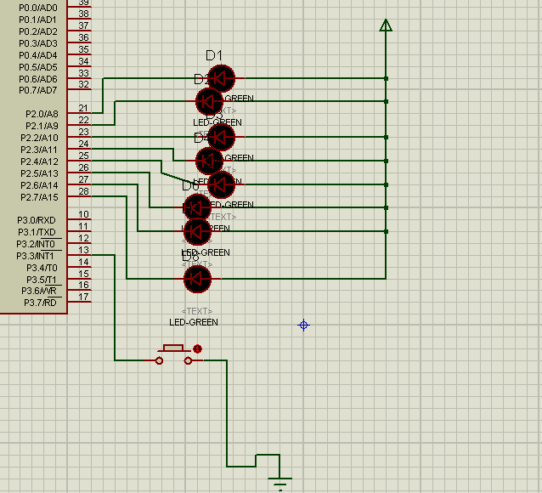Image resolution: width=542 pixels, height=493 pixels.
Task: Click the P2.4/A12 pin label
Action: 39,161
